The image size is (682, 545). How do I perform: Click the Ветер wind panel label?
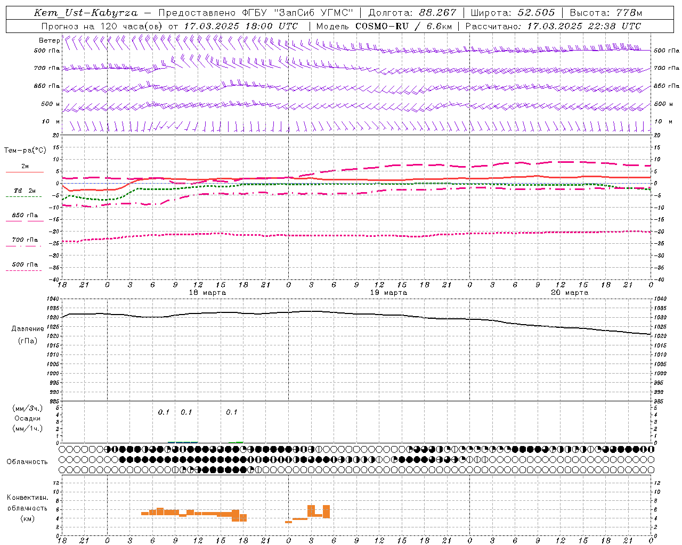(x=50, y=40)
